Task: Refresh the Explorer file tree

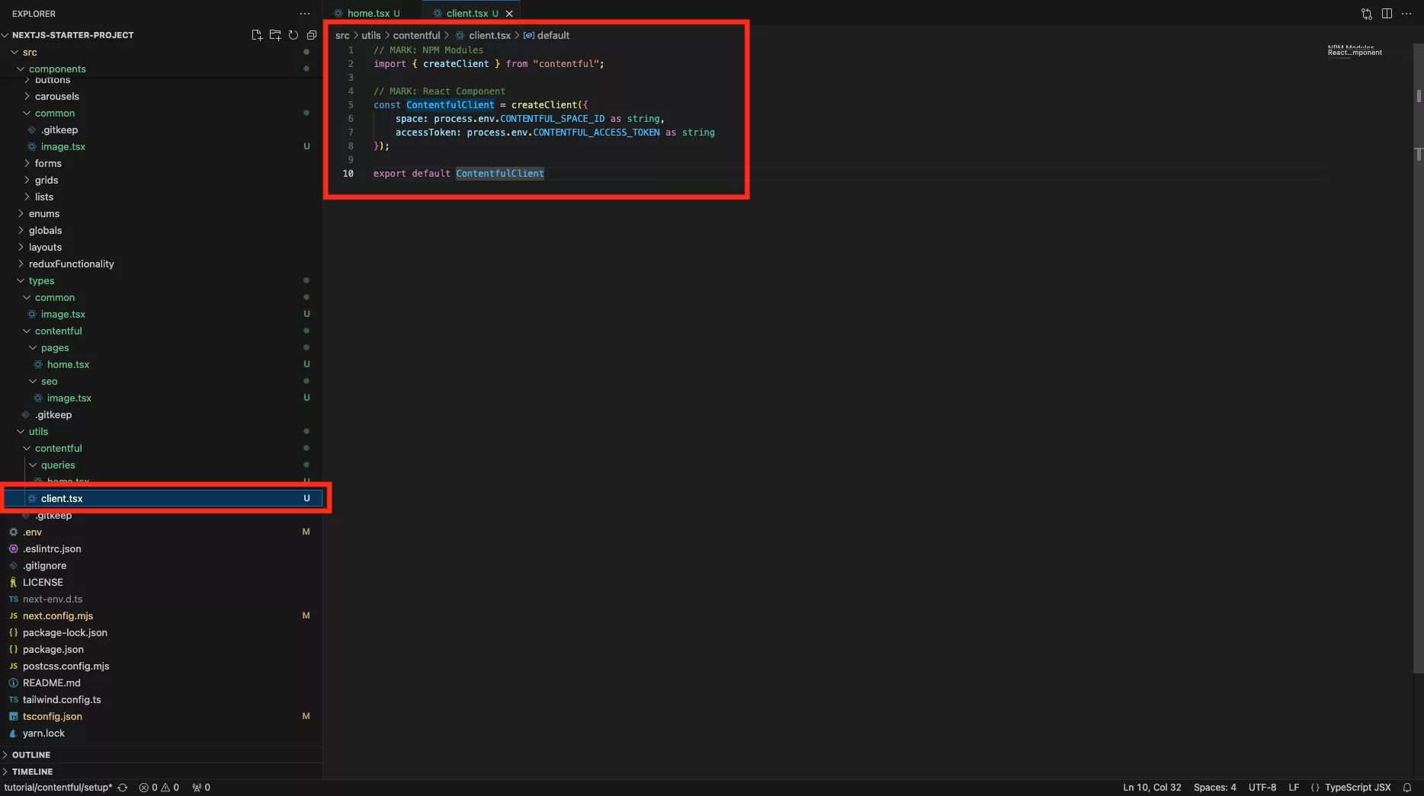Action: [x=293, y=35]
